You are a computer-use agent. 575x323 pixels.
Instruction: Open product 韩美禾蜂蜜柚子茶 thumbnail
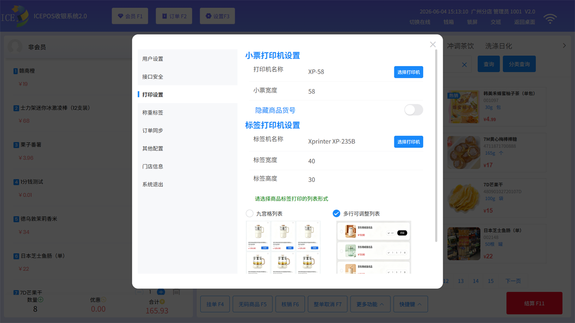463,108
